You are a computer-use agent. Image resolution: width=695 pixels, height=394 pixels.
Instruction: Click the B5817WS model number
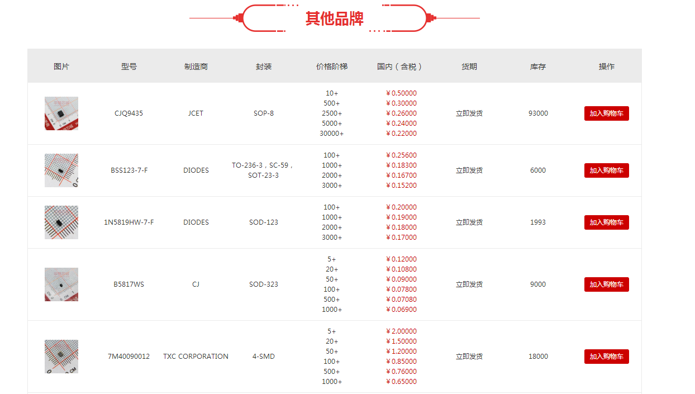128,284
